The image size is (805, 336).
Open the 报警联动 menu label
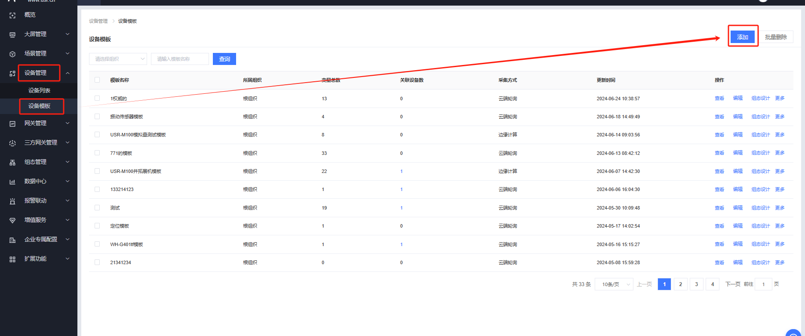point(35,200)
